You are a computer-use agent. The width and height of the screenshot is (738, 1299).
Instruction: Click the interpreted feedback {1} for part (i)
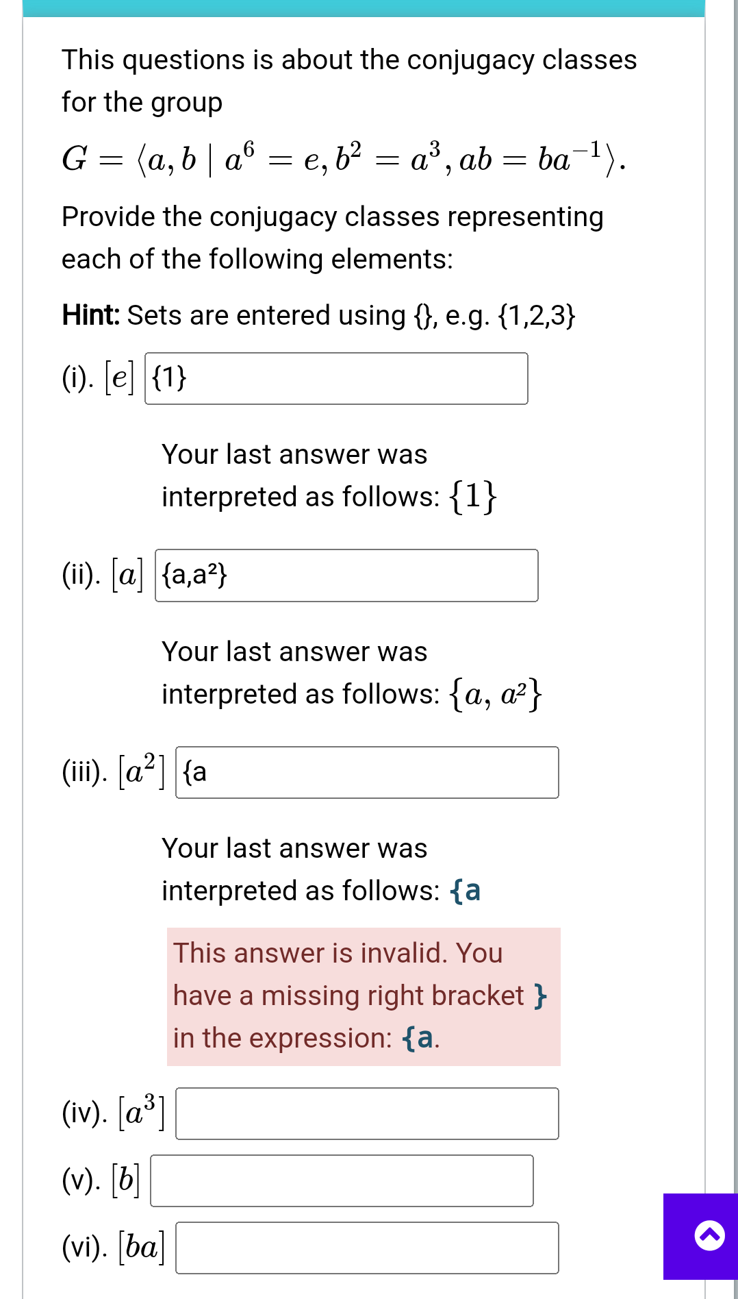(x=474, y=495)
